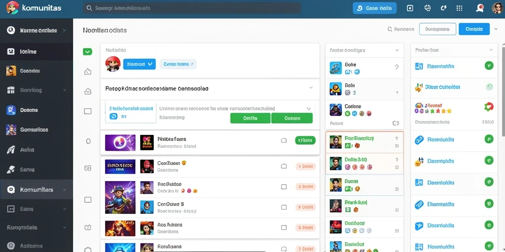This screenshot has height=252, width=505.
Task: Click the '68' icon in icon strip
Action: coord(88,168)
